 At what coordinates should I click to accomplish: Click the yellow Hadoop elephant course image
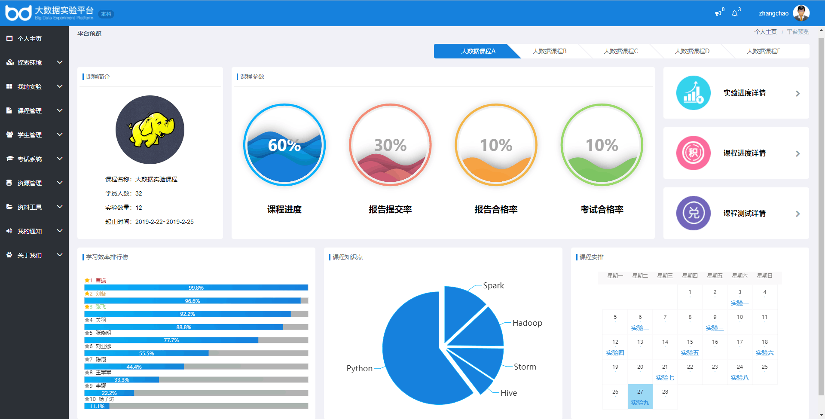pyautogui.click(x=150, y=130)
